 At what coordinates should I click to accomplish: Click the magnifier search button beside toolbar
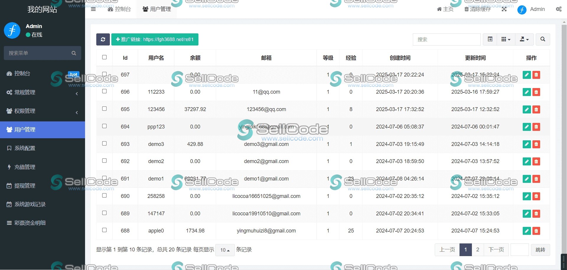point(542,39)
